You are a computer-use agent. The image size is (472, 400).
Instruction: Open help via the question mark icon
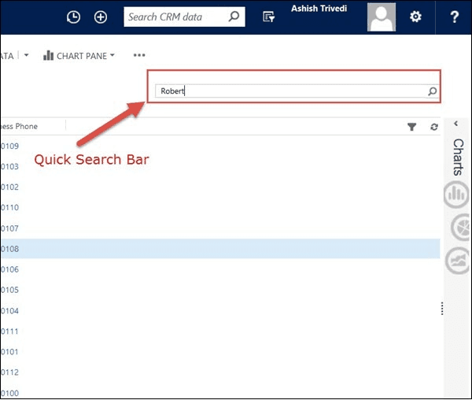click(x=454, y=17)
